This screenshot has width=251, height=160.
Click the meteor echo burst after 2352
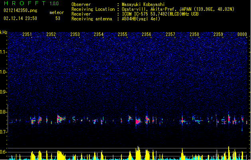60,119
